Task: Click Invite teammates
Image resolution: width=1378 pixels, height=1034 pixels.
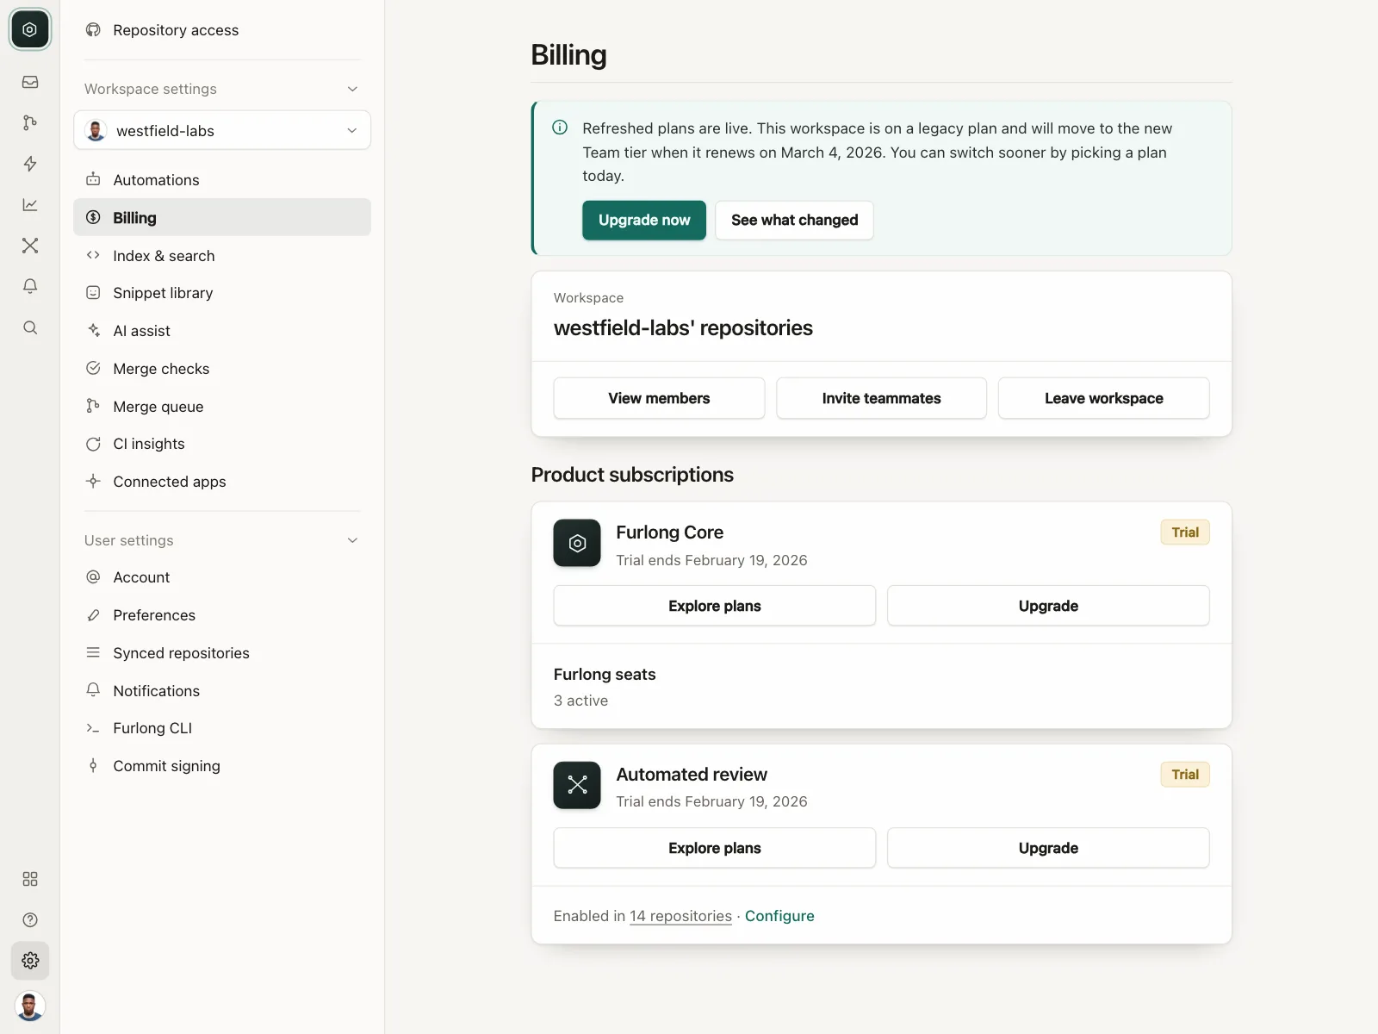Action: (881, 398)
